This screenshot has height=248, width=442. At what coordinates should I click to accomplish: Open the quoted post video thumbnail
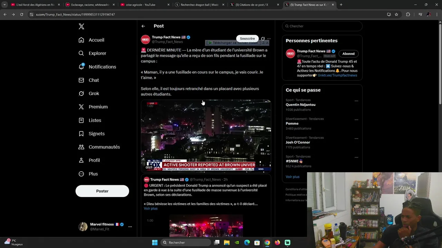pyautogui.click(x=206, y=226)
